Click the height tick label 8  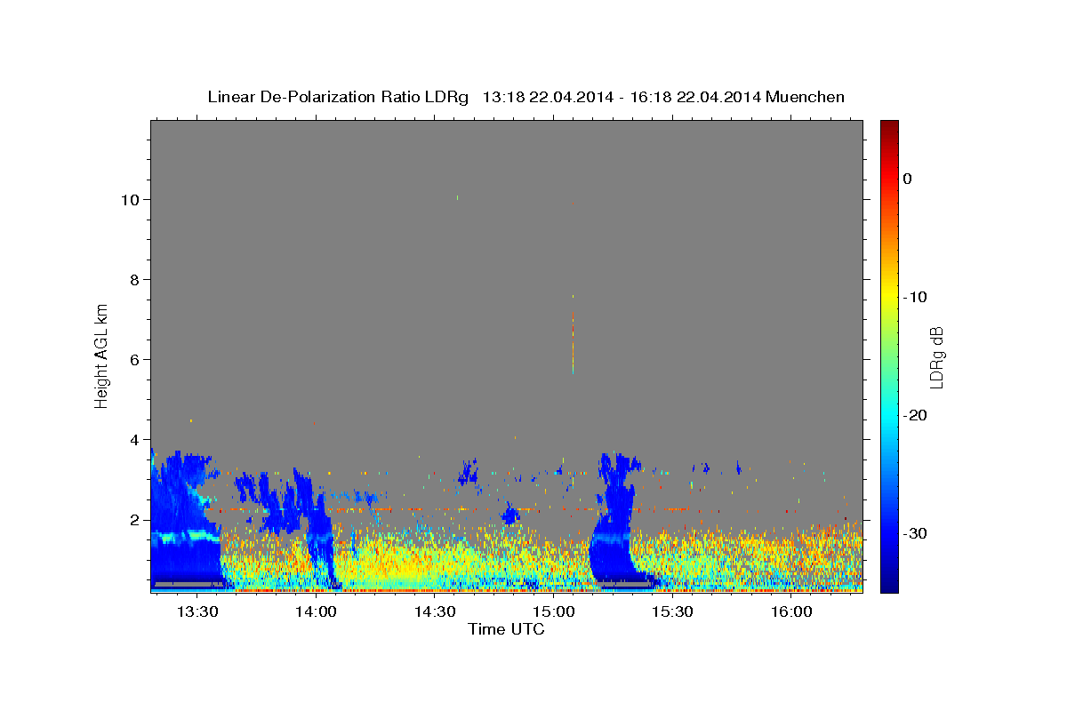point(137,280)
